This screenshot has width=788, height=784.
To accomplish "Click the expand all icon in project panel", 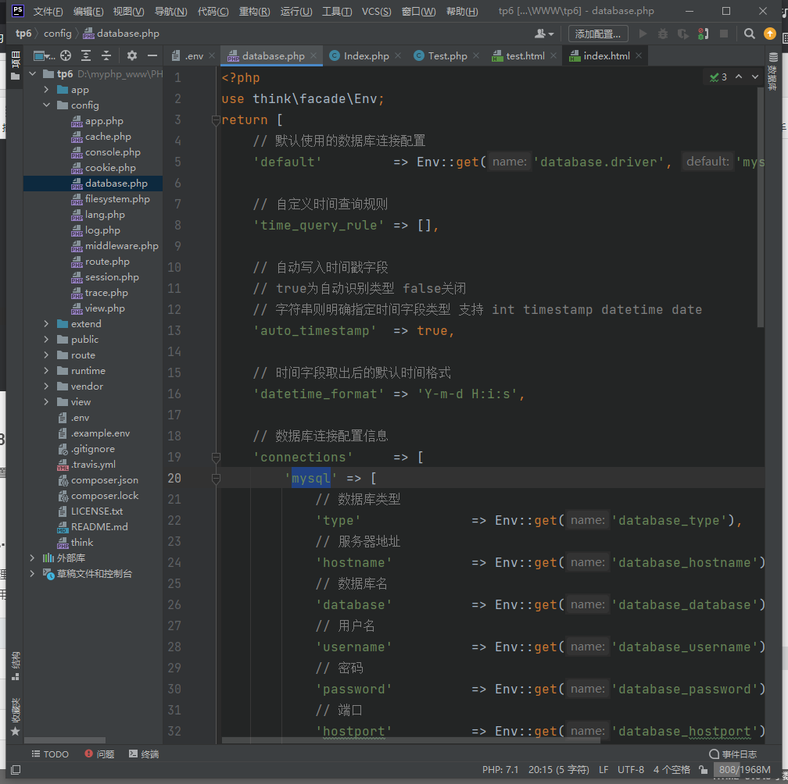I will point(86,55).
